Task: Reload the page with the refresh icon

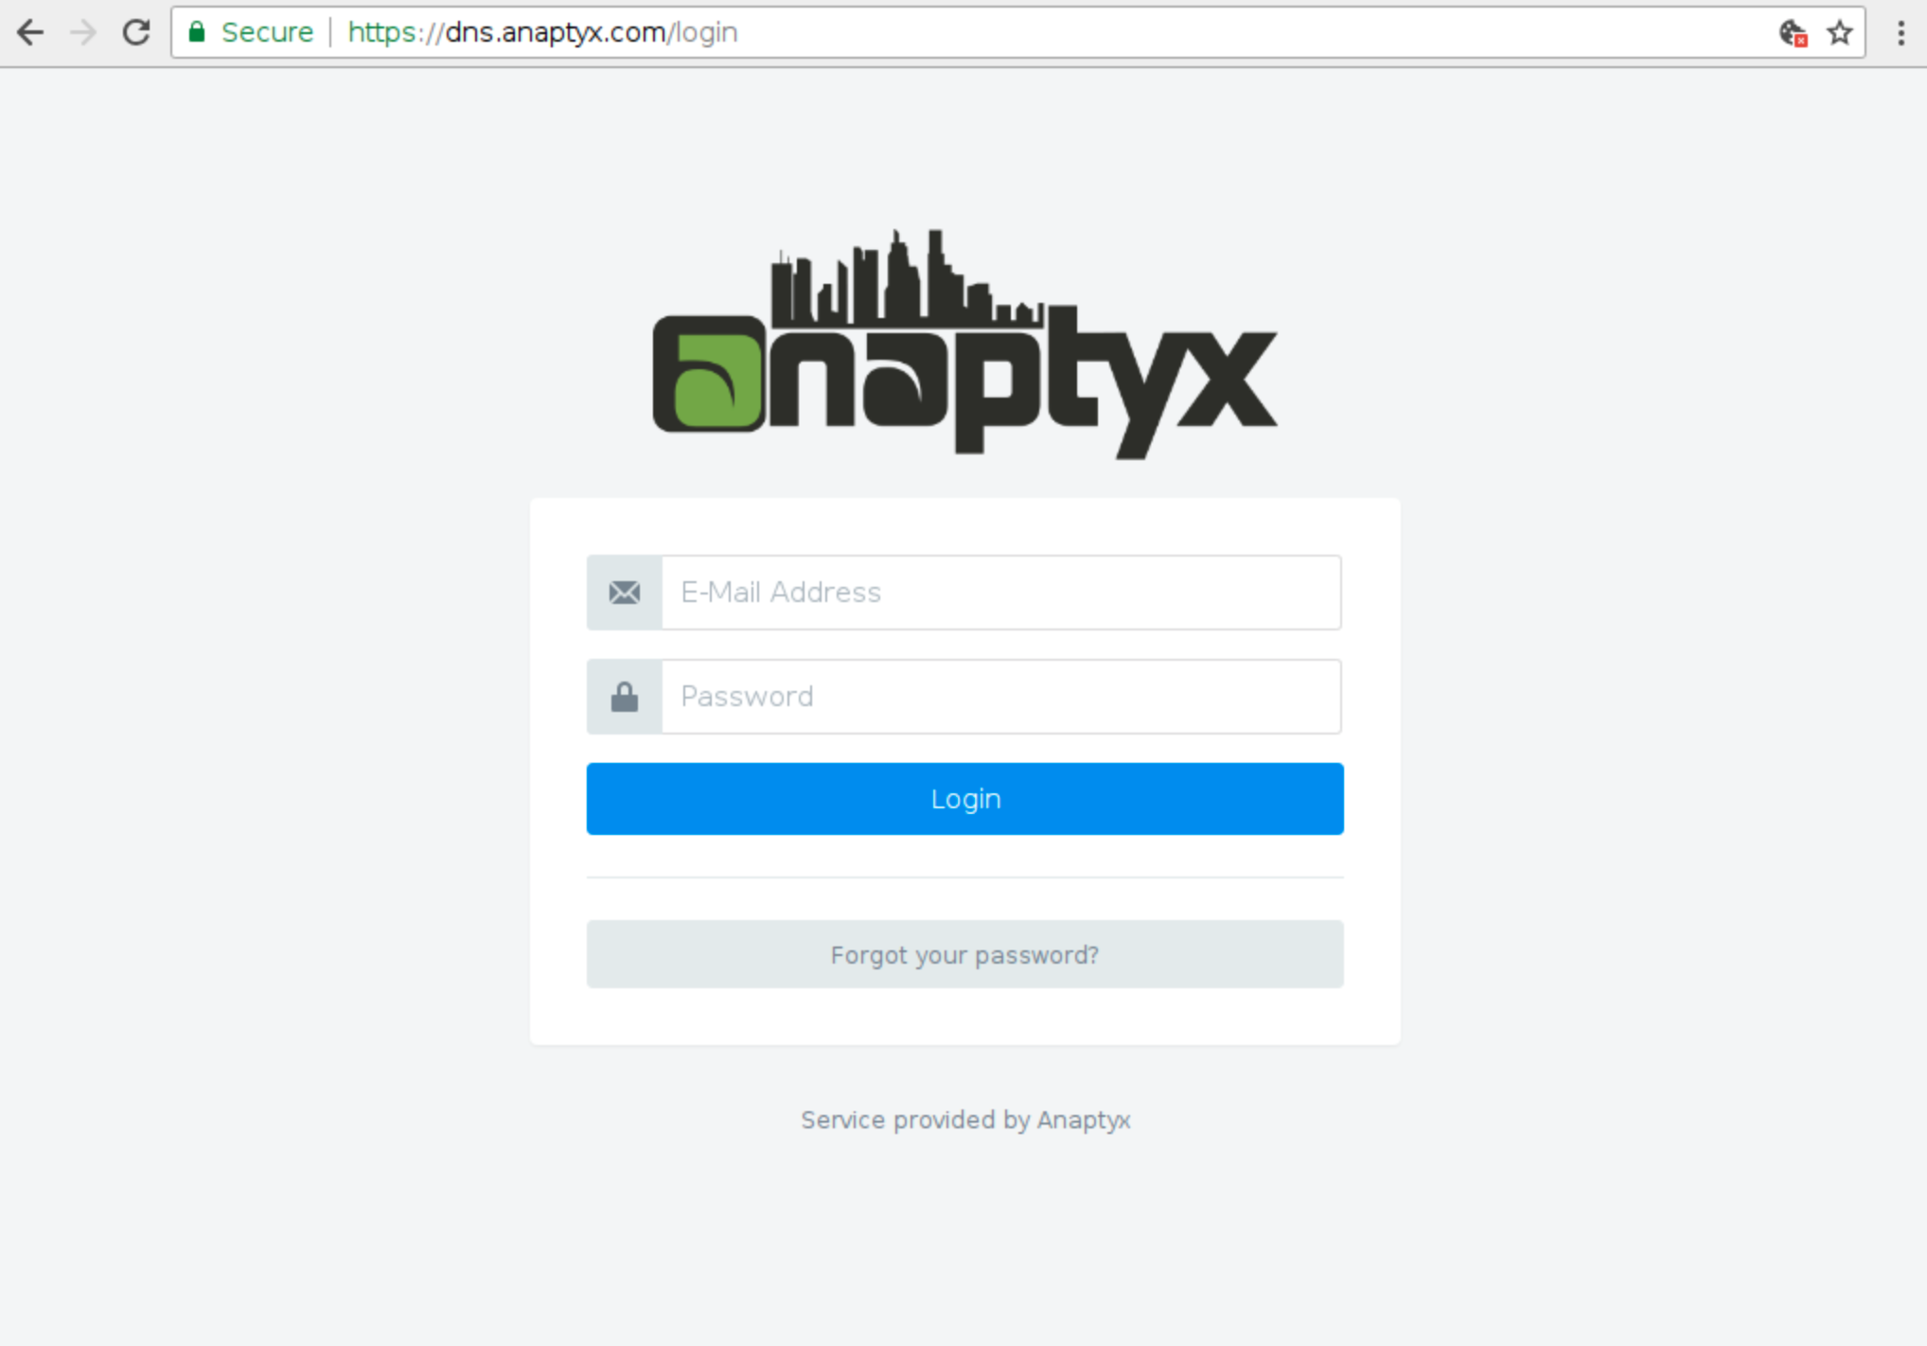Action: 136,32
